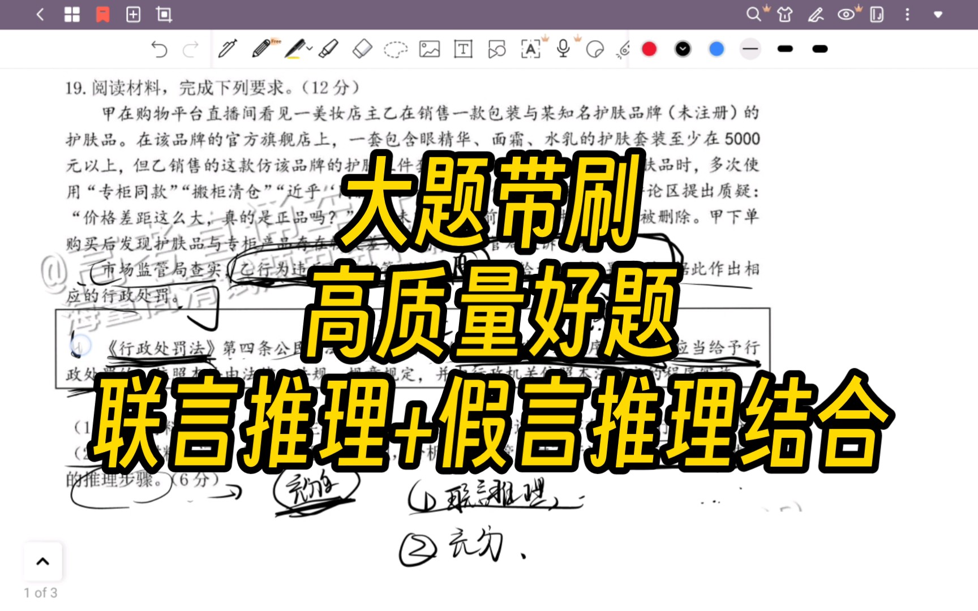Toggle the red bookmark on this page
The width and height of the screenshot is (978, 611).
(102, 15)
